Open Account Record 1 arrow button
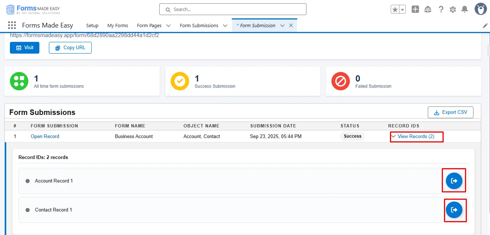Viewport: 490px width, 235px height. (x=454, y=181)
